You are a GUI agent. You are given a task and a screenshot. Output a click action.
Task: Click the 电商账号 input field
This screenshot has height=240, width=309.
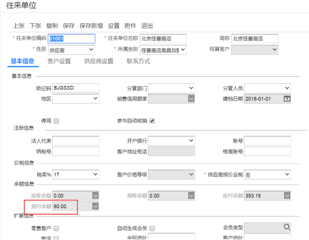pyautogui.click(x=267, y=151)
